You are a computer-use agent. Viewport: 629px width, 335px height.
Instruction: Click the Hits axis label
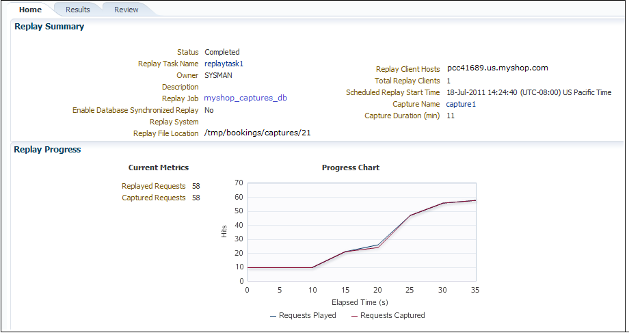pyautogui.click(x=224, y=232)
